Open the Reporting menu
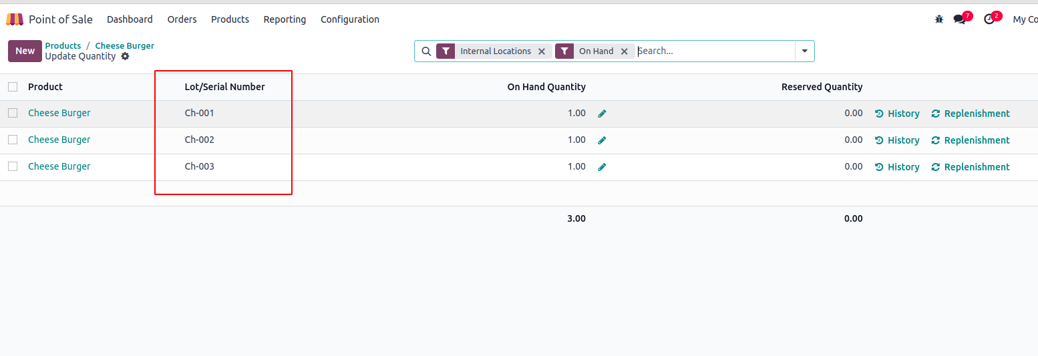The height and width of the screenshot is (356, 1038). (285, 19)
